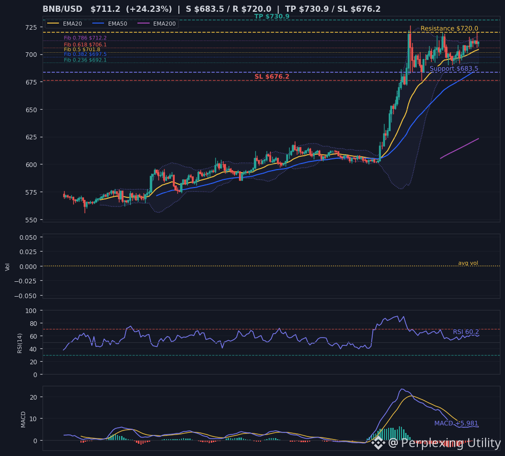The width and height of the screenshot is (505, 456).
Task: Select the EMA20 legend entry
Action: [65, 24]
